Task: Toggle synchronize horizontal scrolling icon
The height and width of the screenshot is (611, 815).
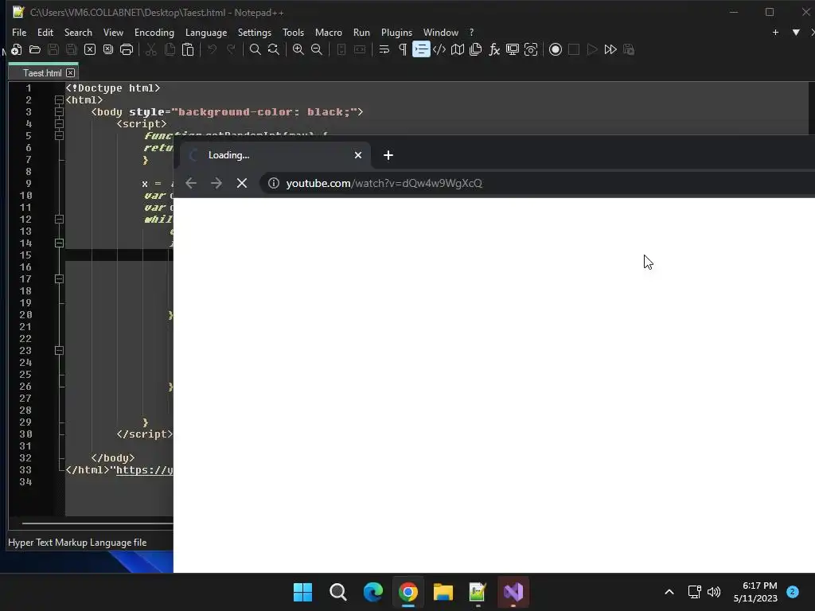Action: tap(360, 49)
